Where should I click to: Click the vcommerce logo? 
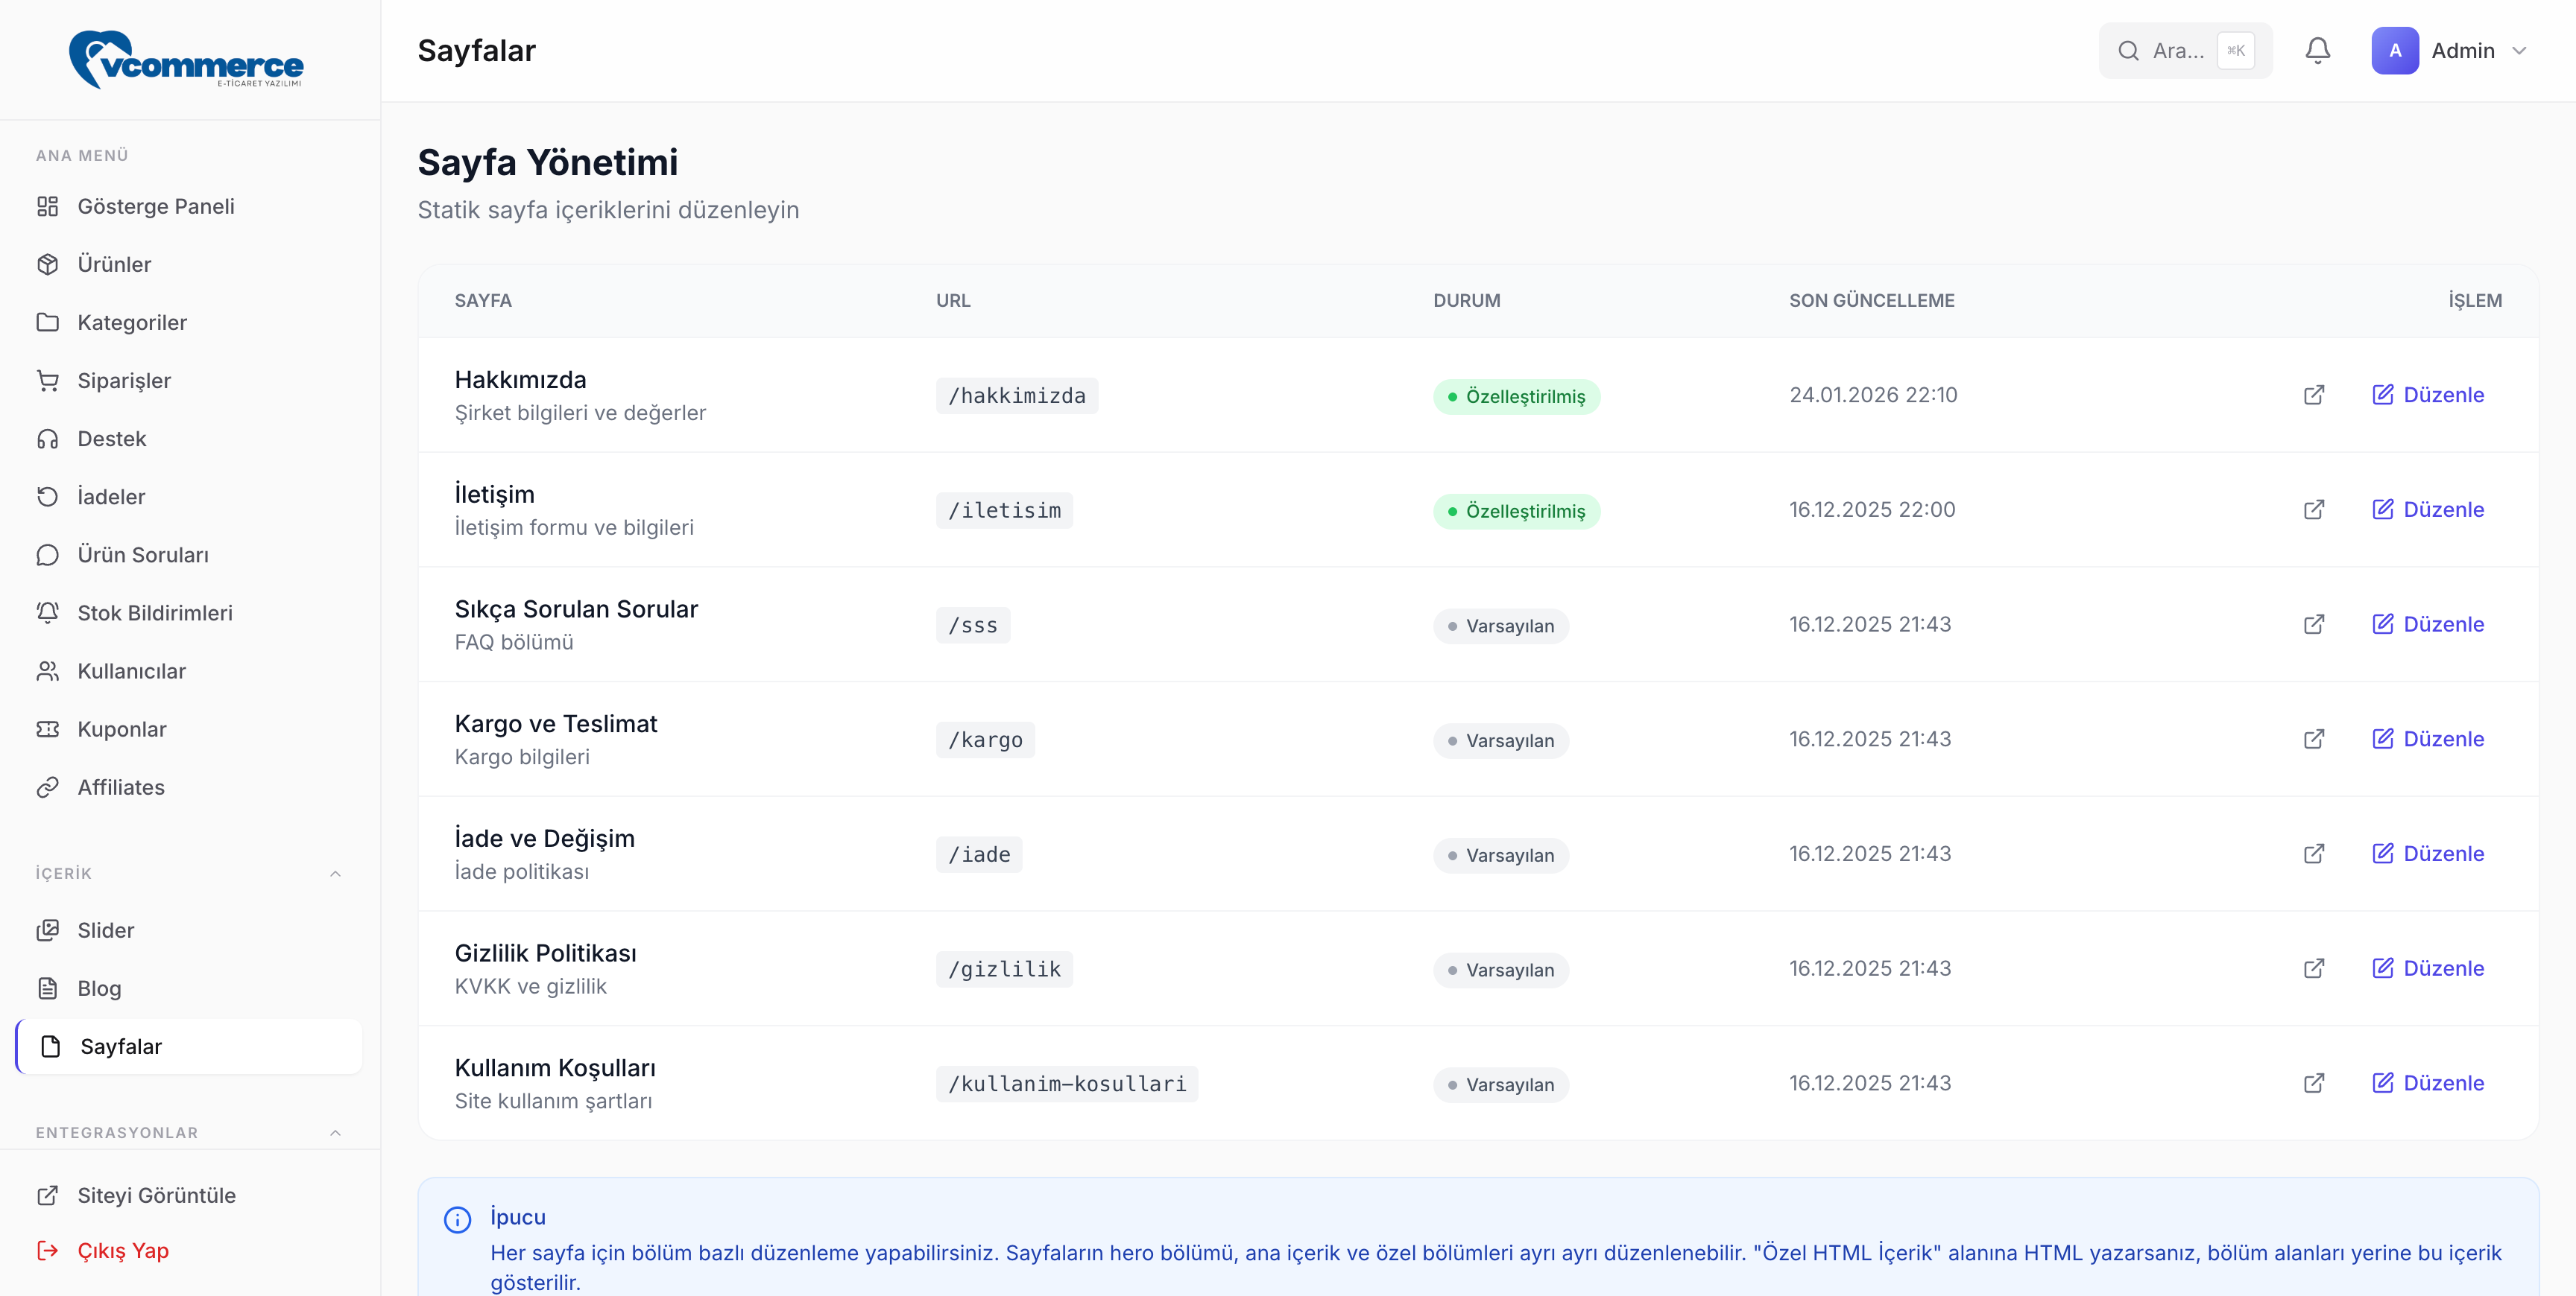click(187, 60)
